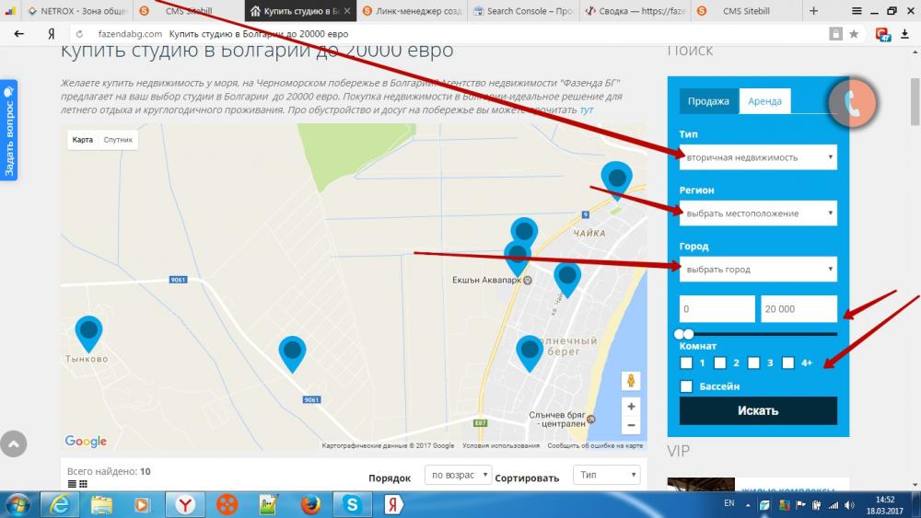Switch results to grid view icon
The image size is (921, 518).
pyautogui.click(x=83, y=484)
